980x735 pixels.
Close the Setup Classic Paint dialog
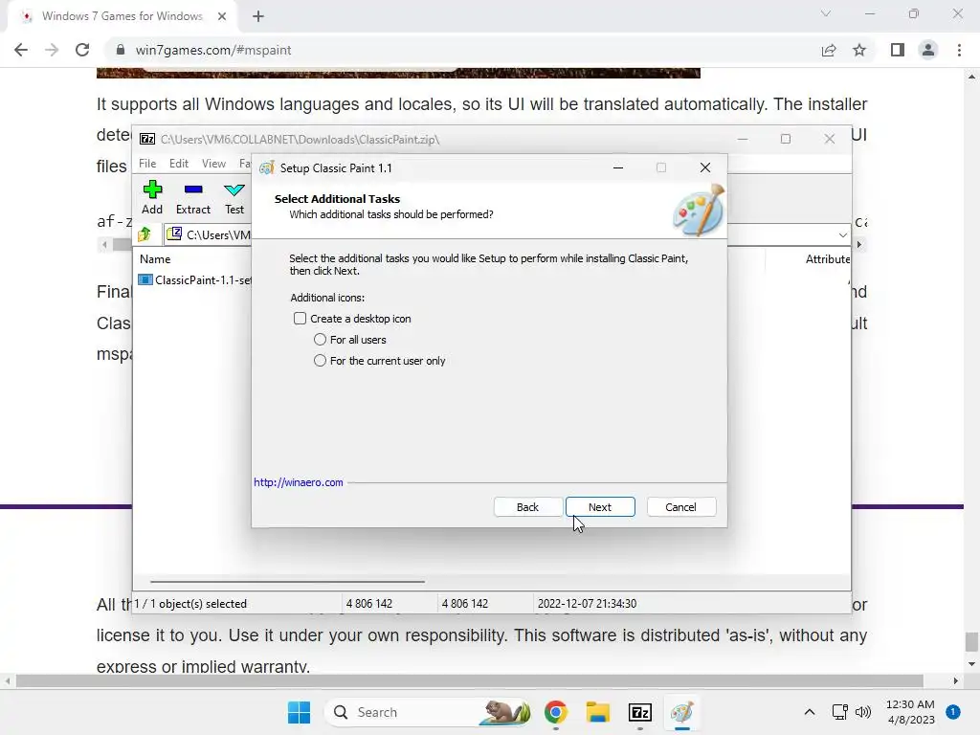click(x=705, y=167)
